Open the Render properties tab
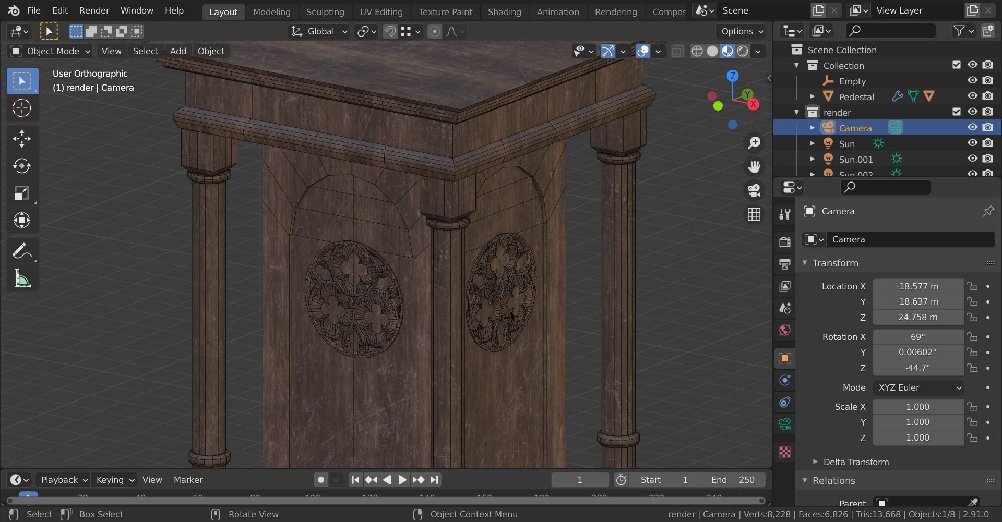 tap(785, 241)
